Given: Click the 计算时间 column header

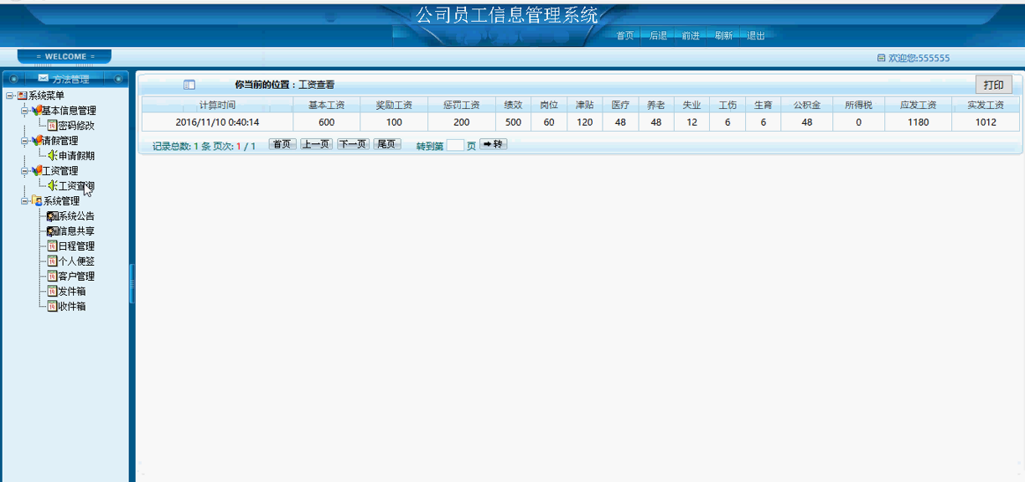Looking at the screenshot, I should click(217, 105).
